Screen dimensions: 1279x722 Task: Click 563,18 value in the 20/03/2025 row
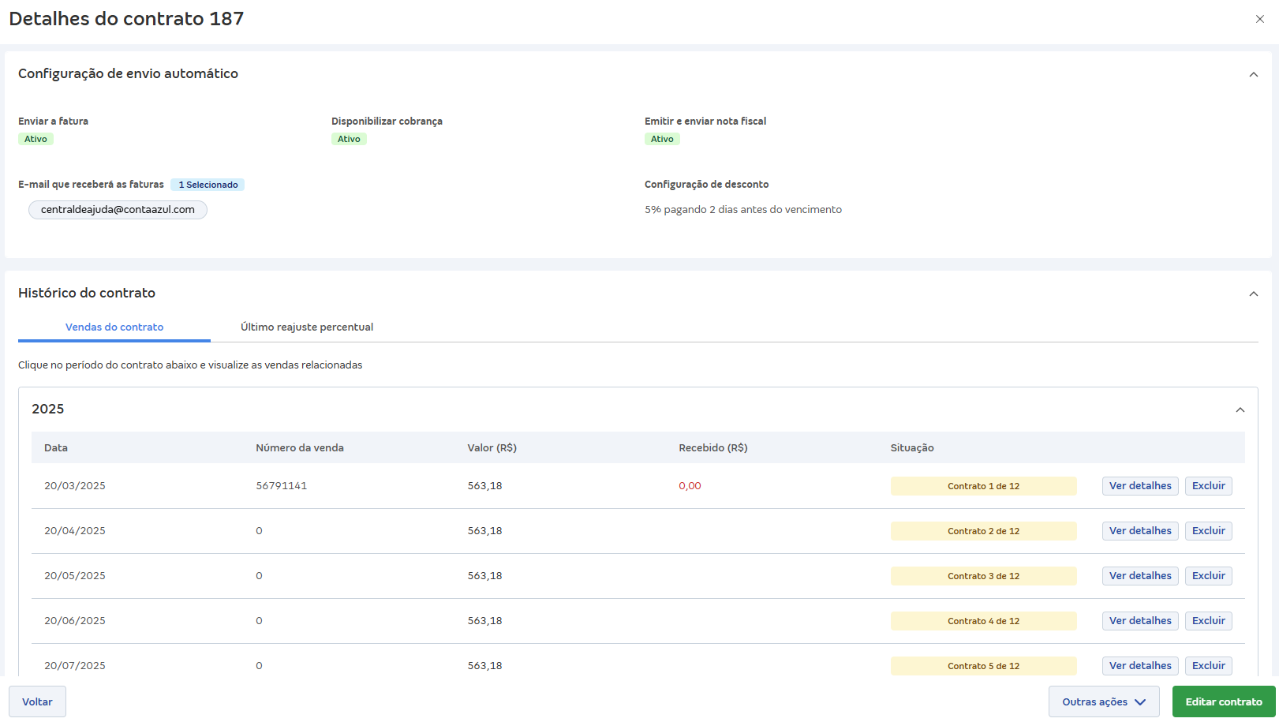click(x=484, y=486)
